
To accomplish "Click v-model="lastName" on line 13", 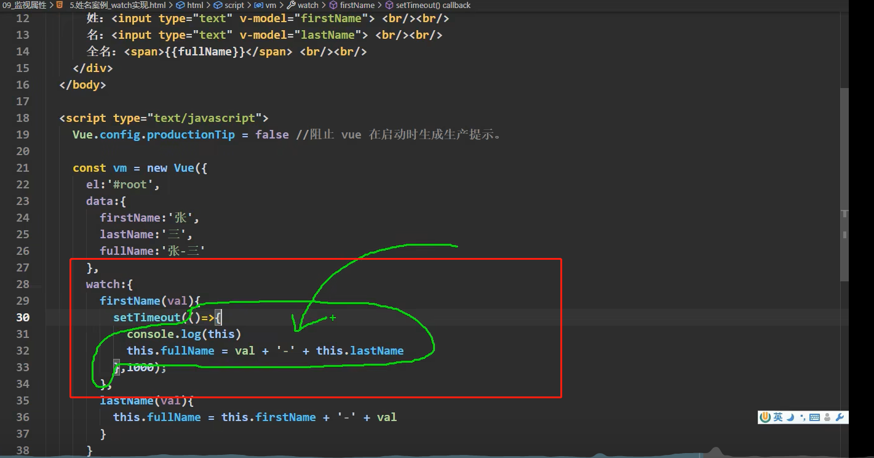I will point(304,34).
